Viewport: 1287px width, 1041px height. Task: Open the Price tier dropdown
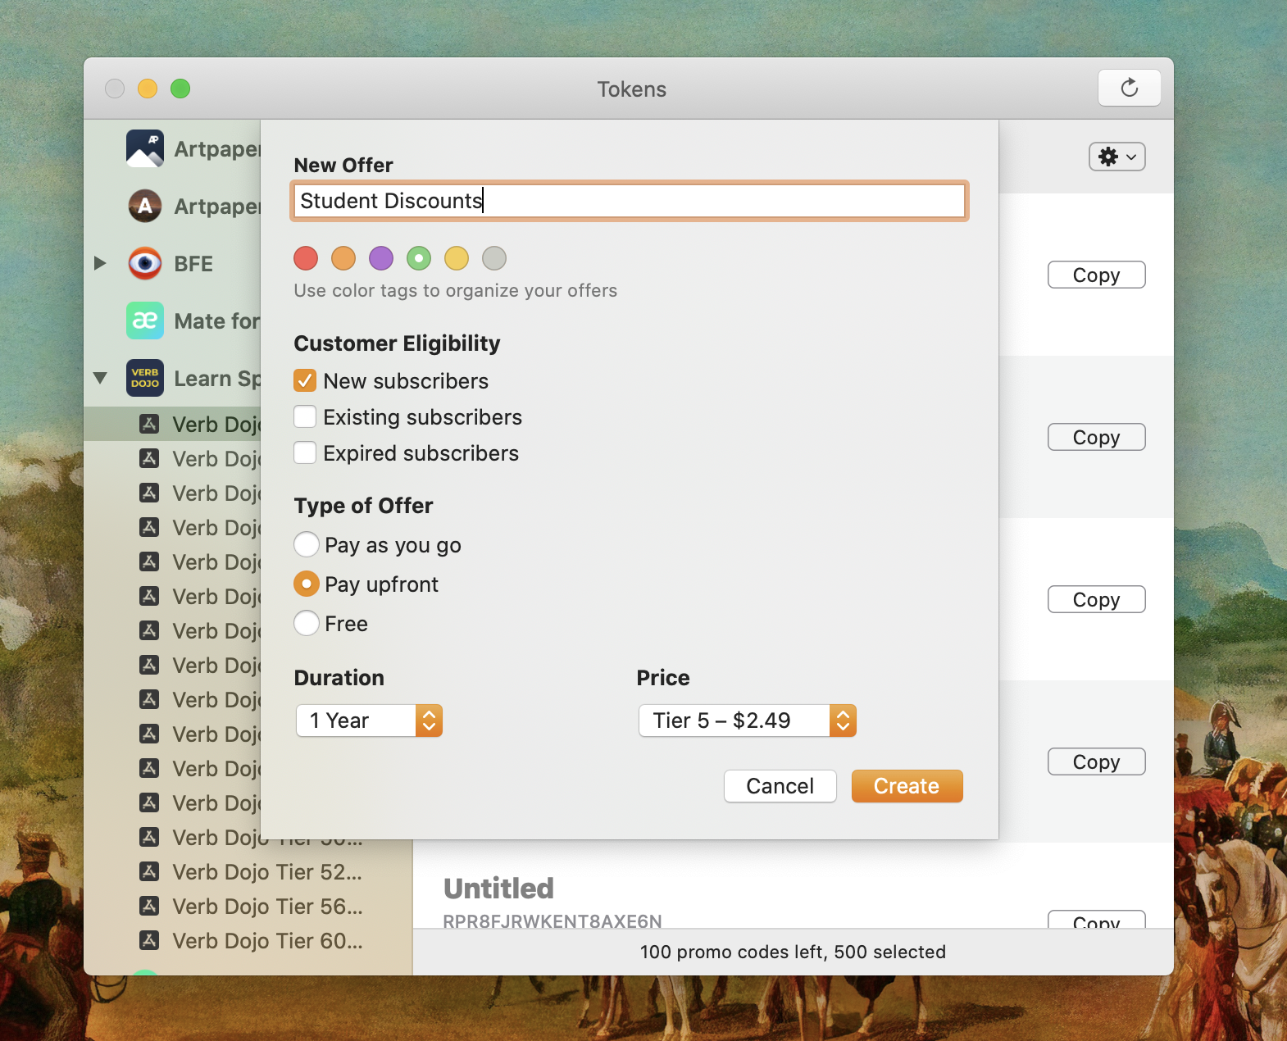[748, 721]
